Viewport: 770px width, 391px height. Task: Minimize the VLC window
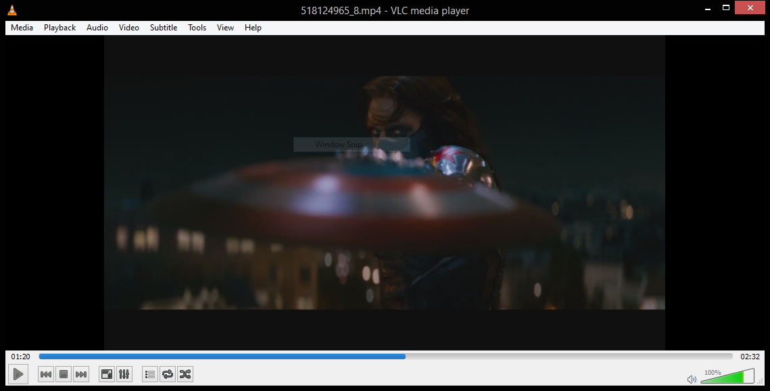click(x=708, y=9)
